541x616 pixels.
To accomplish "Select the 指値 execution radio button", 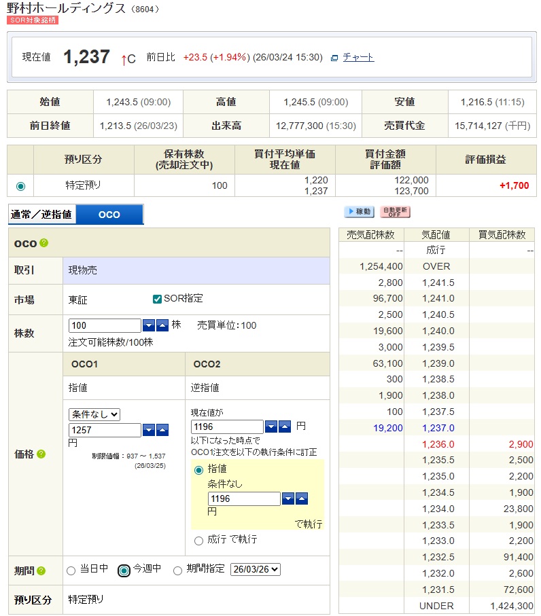I will click(x=199, y=470).
